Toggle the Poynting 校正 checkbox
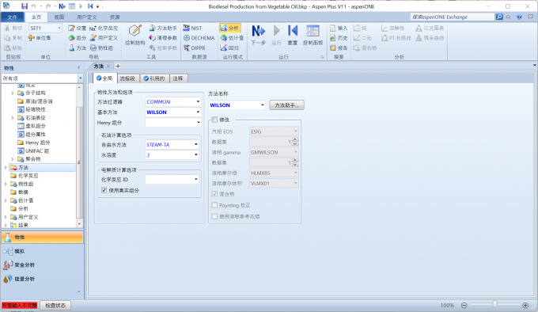The image size is (538, 312). tap(214, 205)
